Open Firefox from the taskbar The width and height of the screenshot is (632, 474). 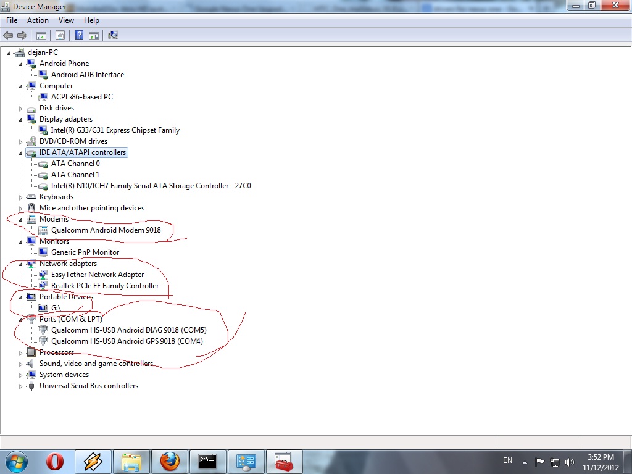(x=170, y=462)
